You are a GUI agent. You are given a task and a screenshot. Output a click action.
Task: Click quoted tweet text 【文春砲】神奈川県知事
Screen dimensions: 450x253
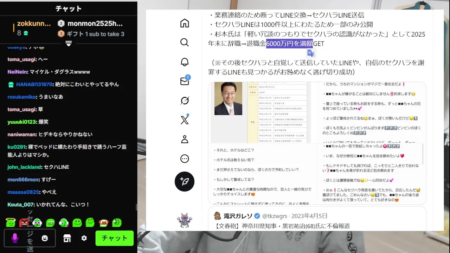click(282, 226)
